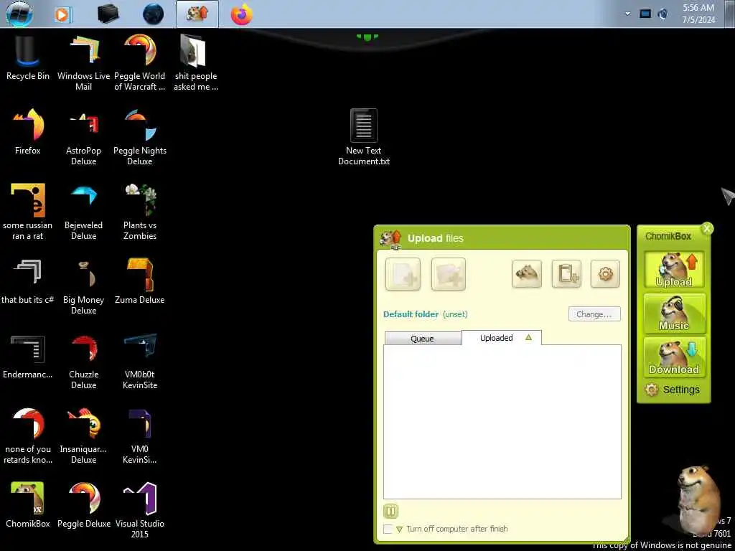Open the Recycle Bin desktop icon
Image resolution: width=735 pixels, height=551 pixels.
pos(27,57)
